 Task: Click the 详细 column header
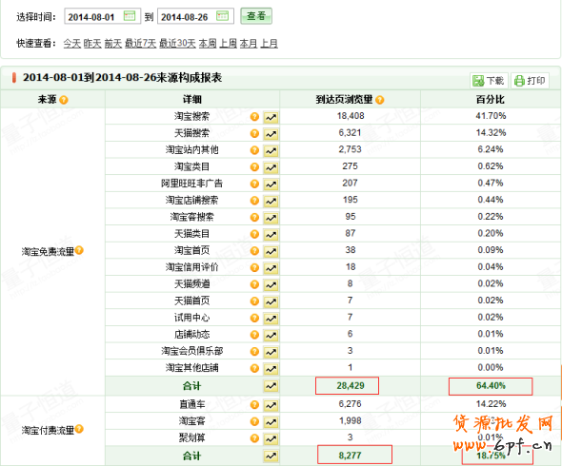[192, 100]
